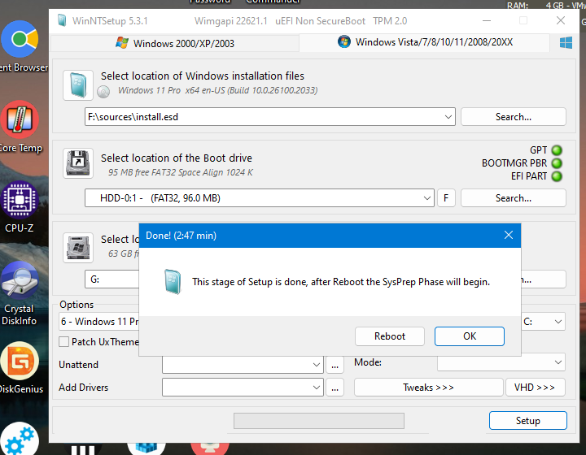The height and width of the screenshot is (455, 586).
Task: Click the installation files ISO box icon
Action: (x=78, y=85)
